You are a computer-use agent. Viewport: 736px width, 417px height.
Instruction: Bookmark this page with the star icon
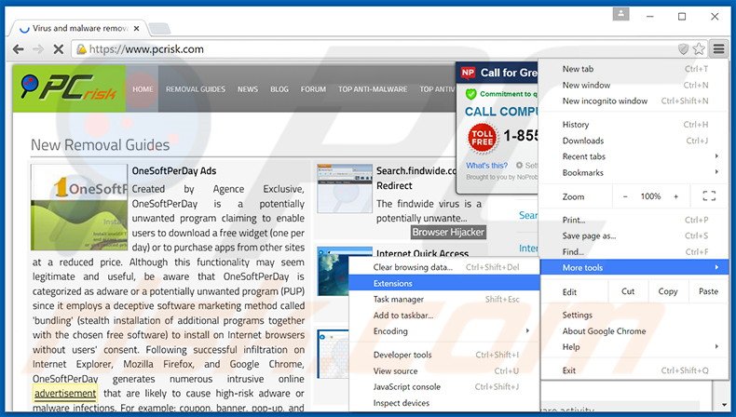(x=699, y=48)
